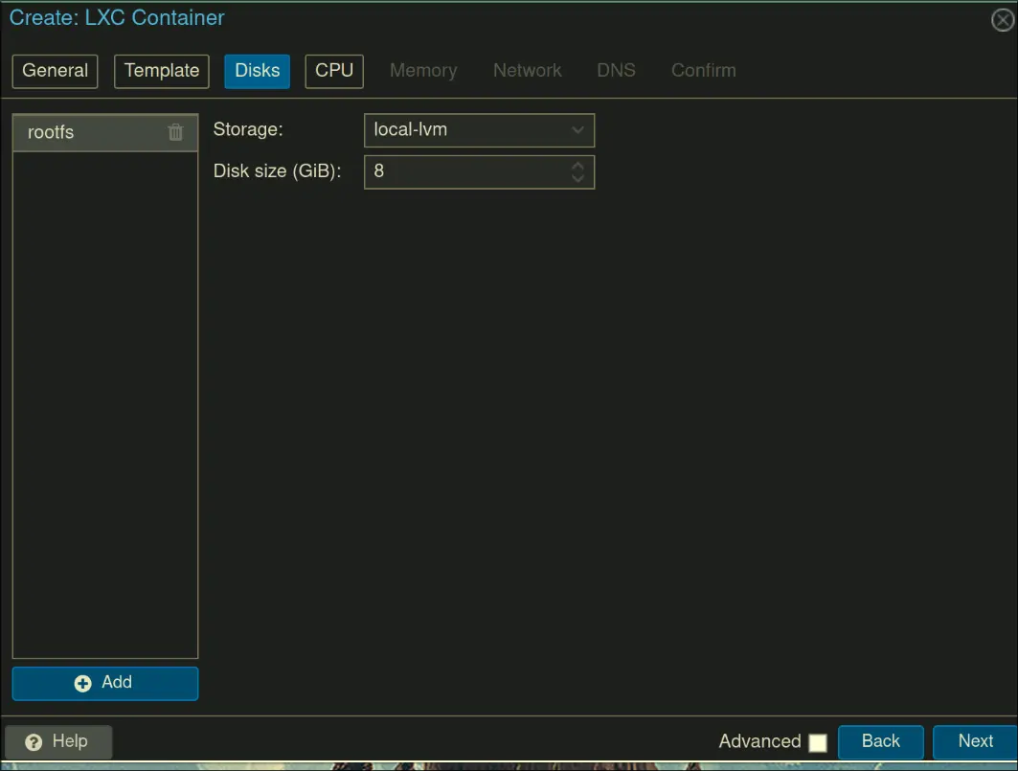Viewport: 1018px width, 771px height.
Task: Increase disk size with the up arrow
Action: [x=577, y=166]
